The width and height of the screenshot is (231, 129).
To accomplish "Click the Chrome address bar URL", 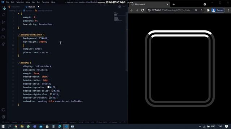I will [172, 10].
